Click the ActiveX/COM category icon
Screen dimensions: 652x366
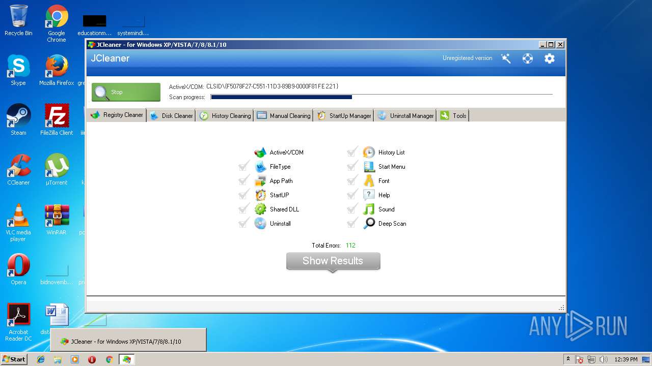pos(260,152)
